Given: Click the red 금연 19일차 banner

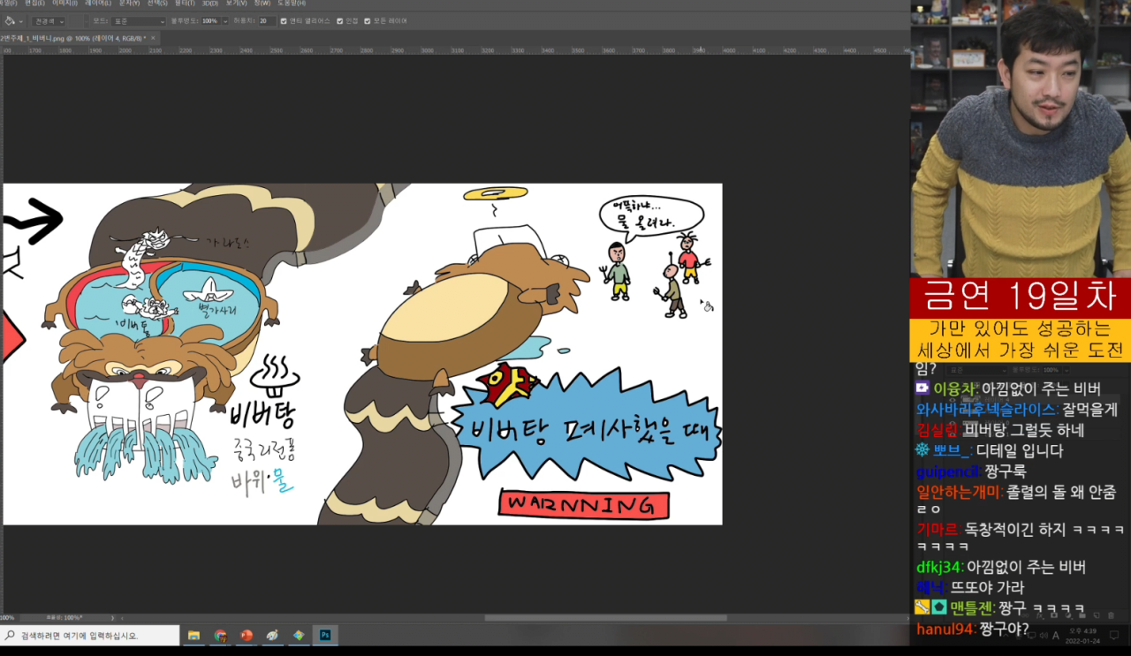Looking at the screenshot, I should 1021,298.
